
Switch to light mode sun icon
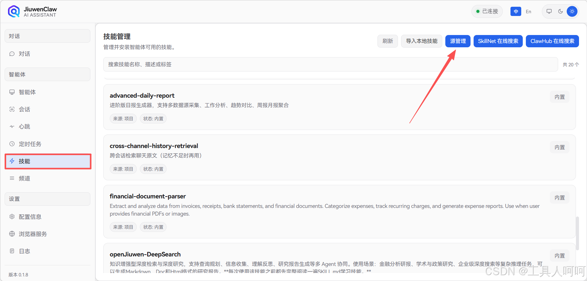pyautogui.click(x=572, y=11)
